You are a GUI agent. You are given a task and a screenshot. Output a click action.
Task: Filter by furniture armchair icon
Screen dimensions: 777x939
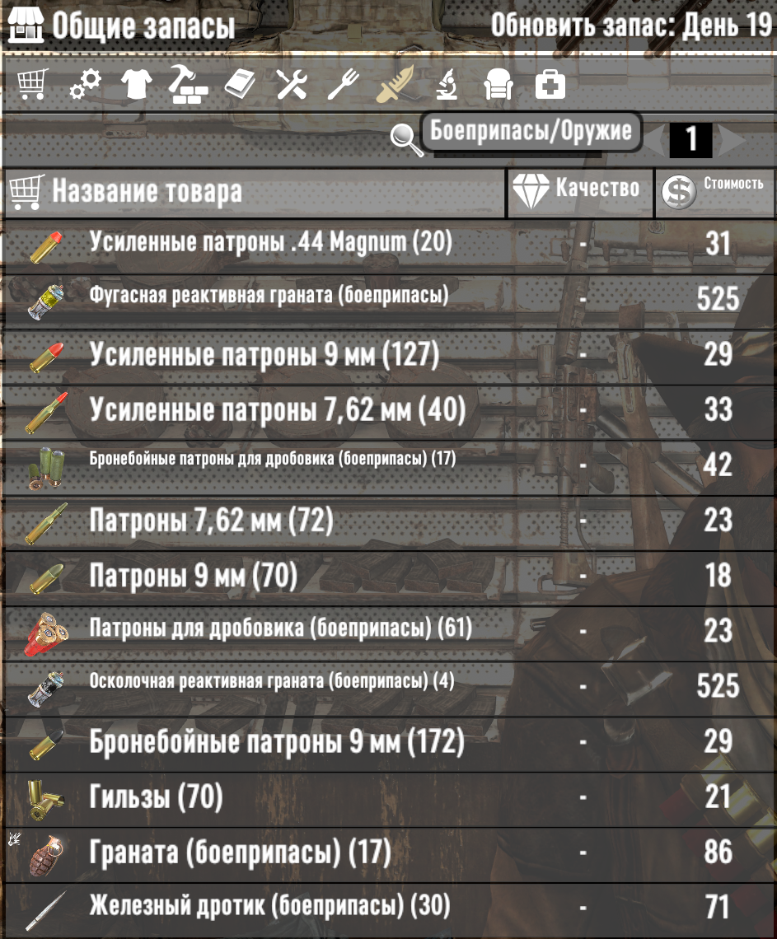pyautogui.click(x=498, y=84)
